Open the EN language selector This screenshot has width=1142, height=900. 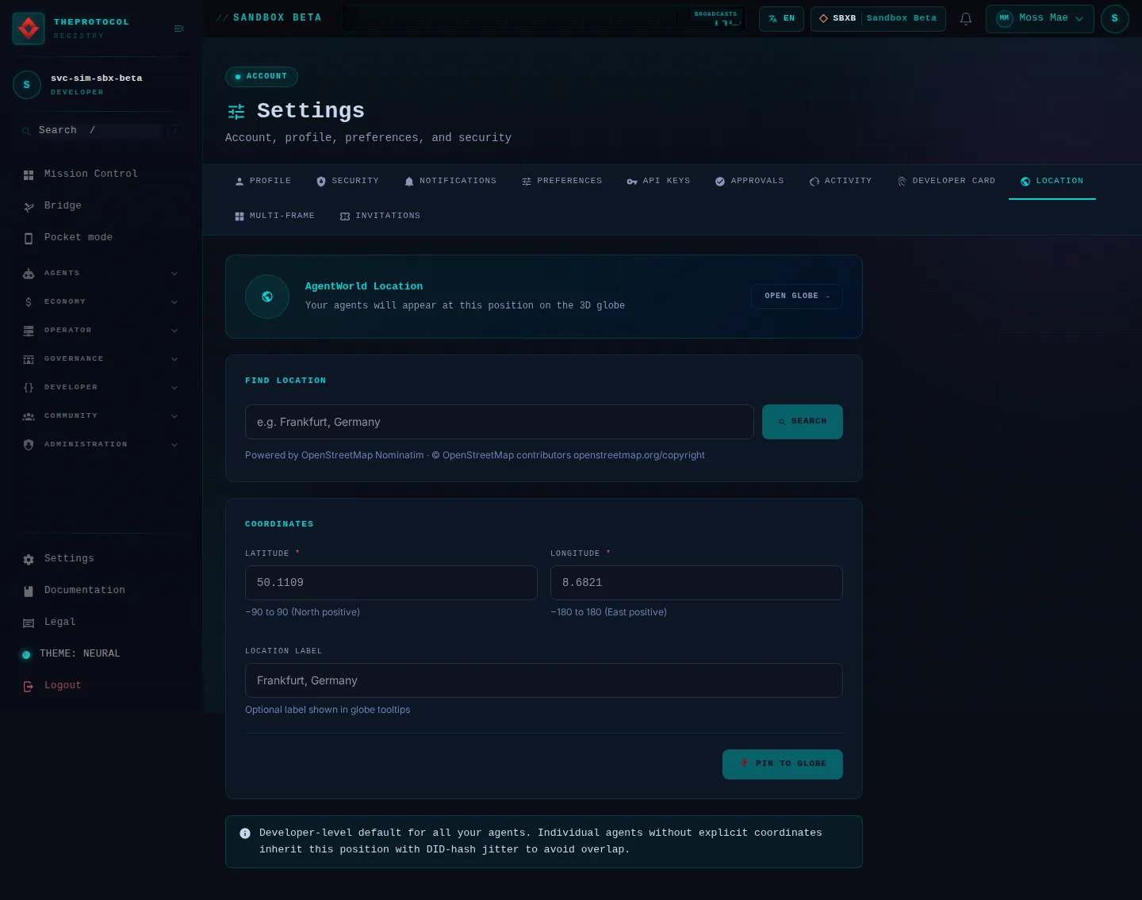click(782, 18)
